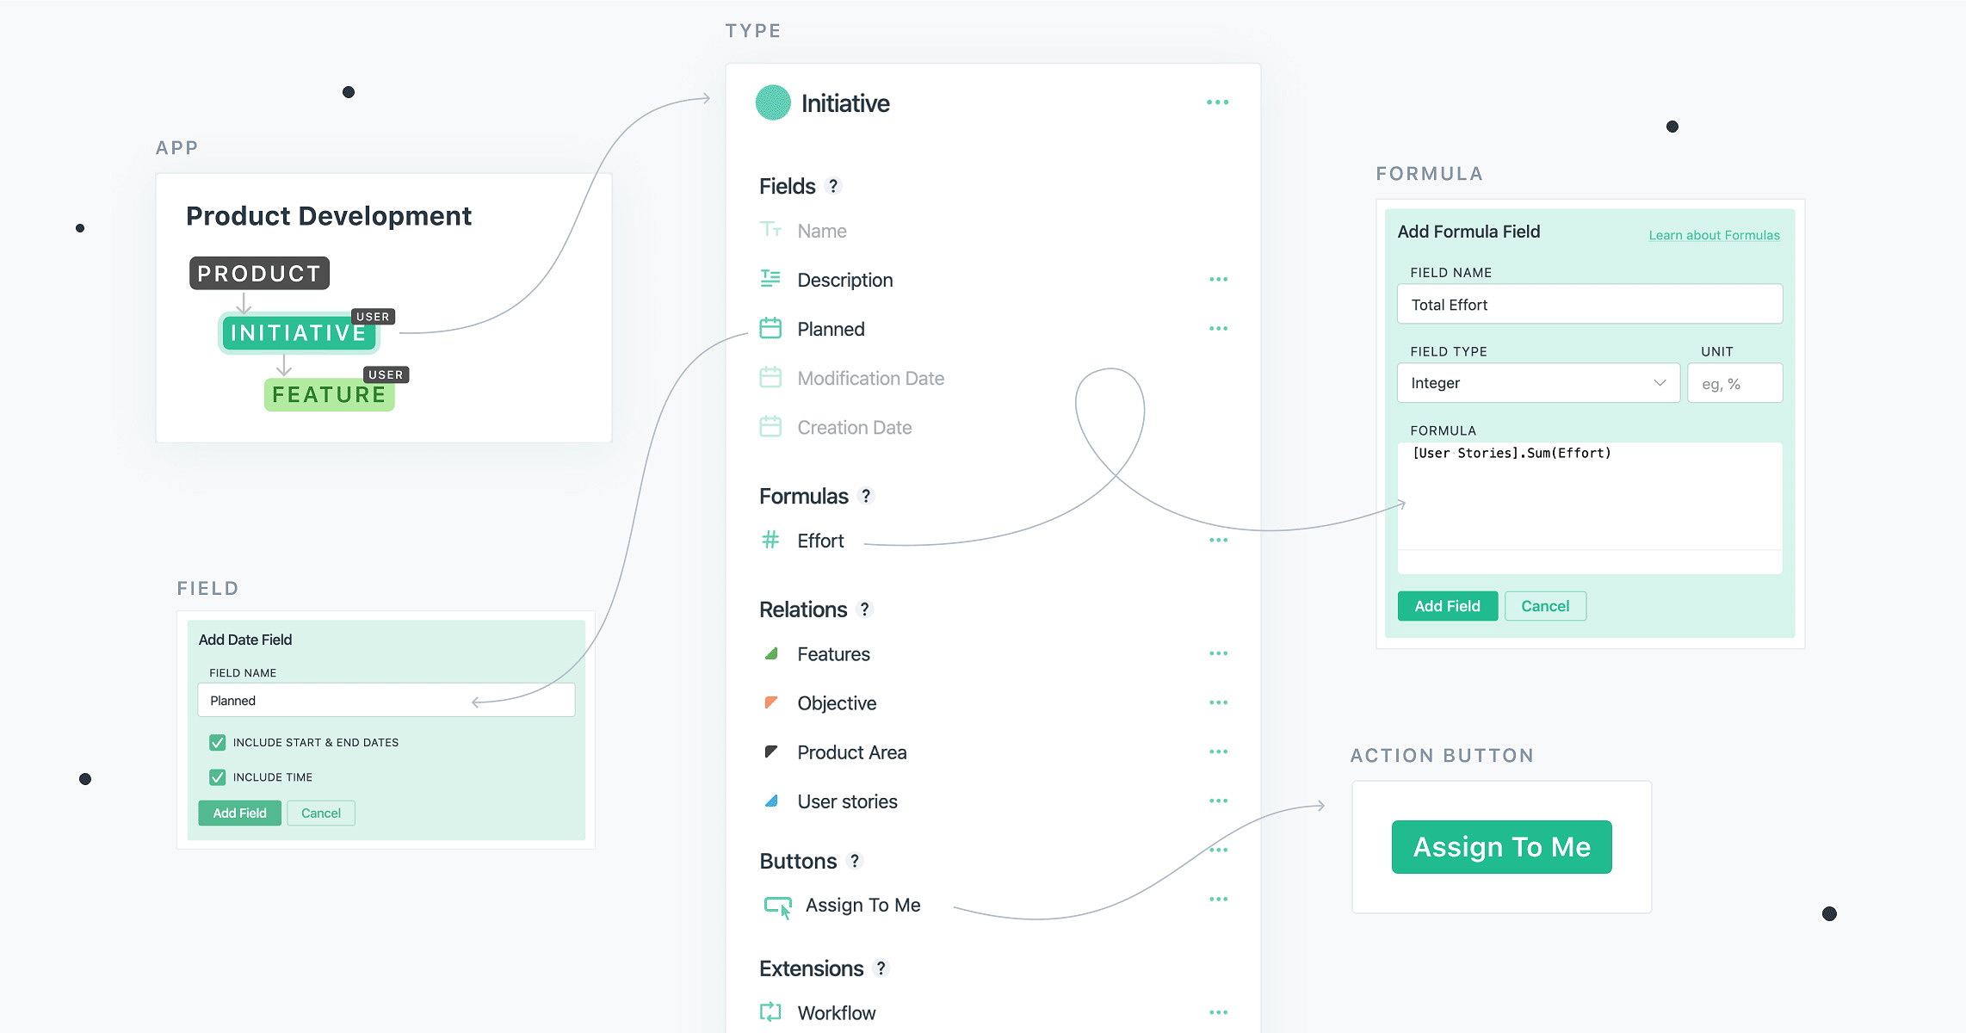Image resolution: width=1966 pixels, height=1033 pixels.
Task: Click the Assign To Me button icon
Action: (x=778, y=906)
